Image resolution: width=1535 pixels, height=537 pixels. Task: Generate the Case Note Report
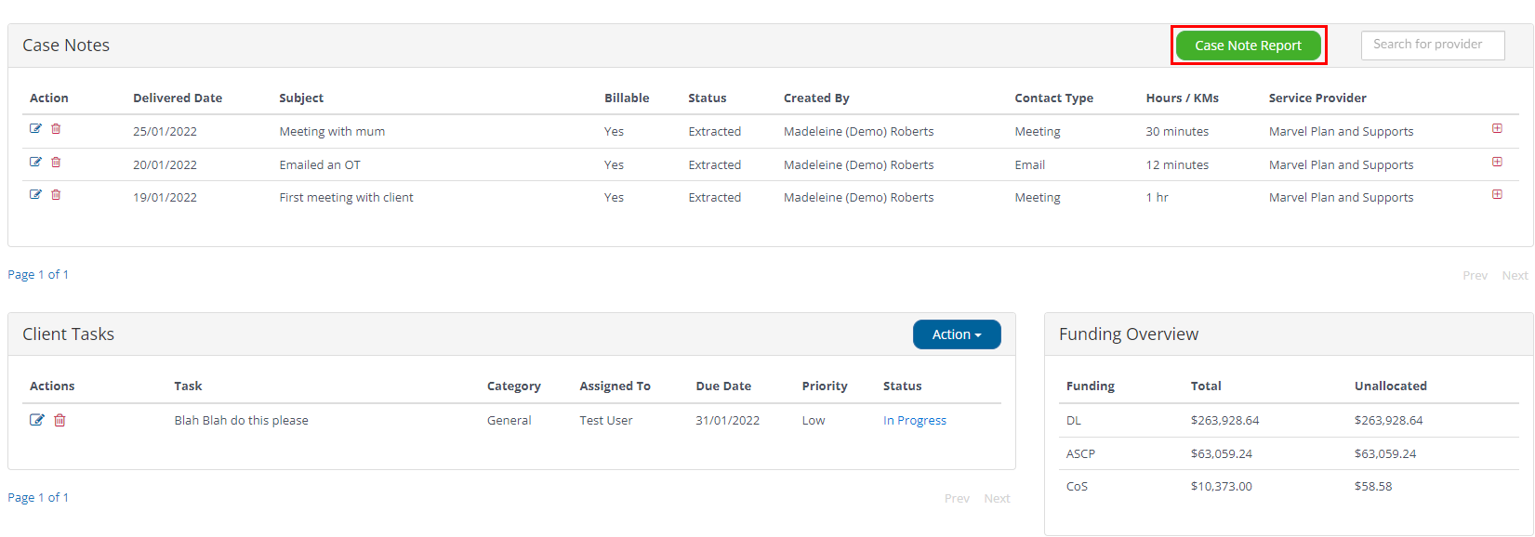[x=1248, y=46]
